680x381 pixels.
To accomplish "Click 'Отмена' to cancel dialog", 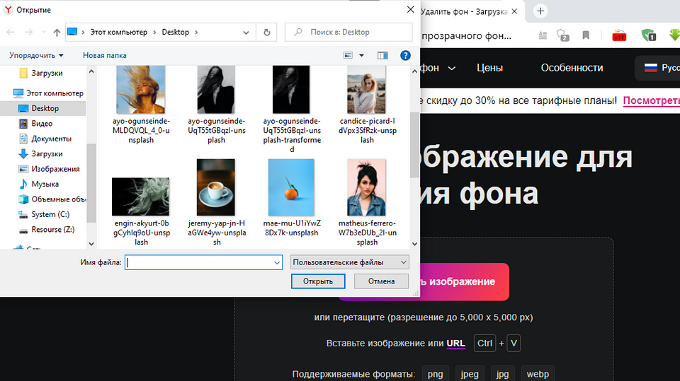I will click(381, 281).
